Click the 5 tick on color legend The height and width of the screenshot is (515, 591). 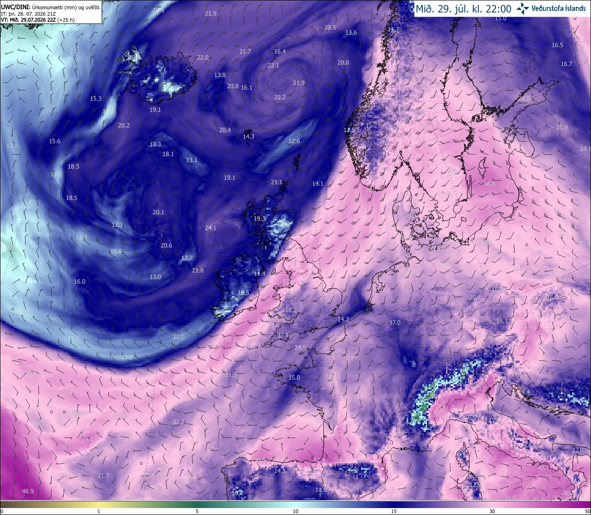[197, 511]
